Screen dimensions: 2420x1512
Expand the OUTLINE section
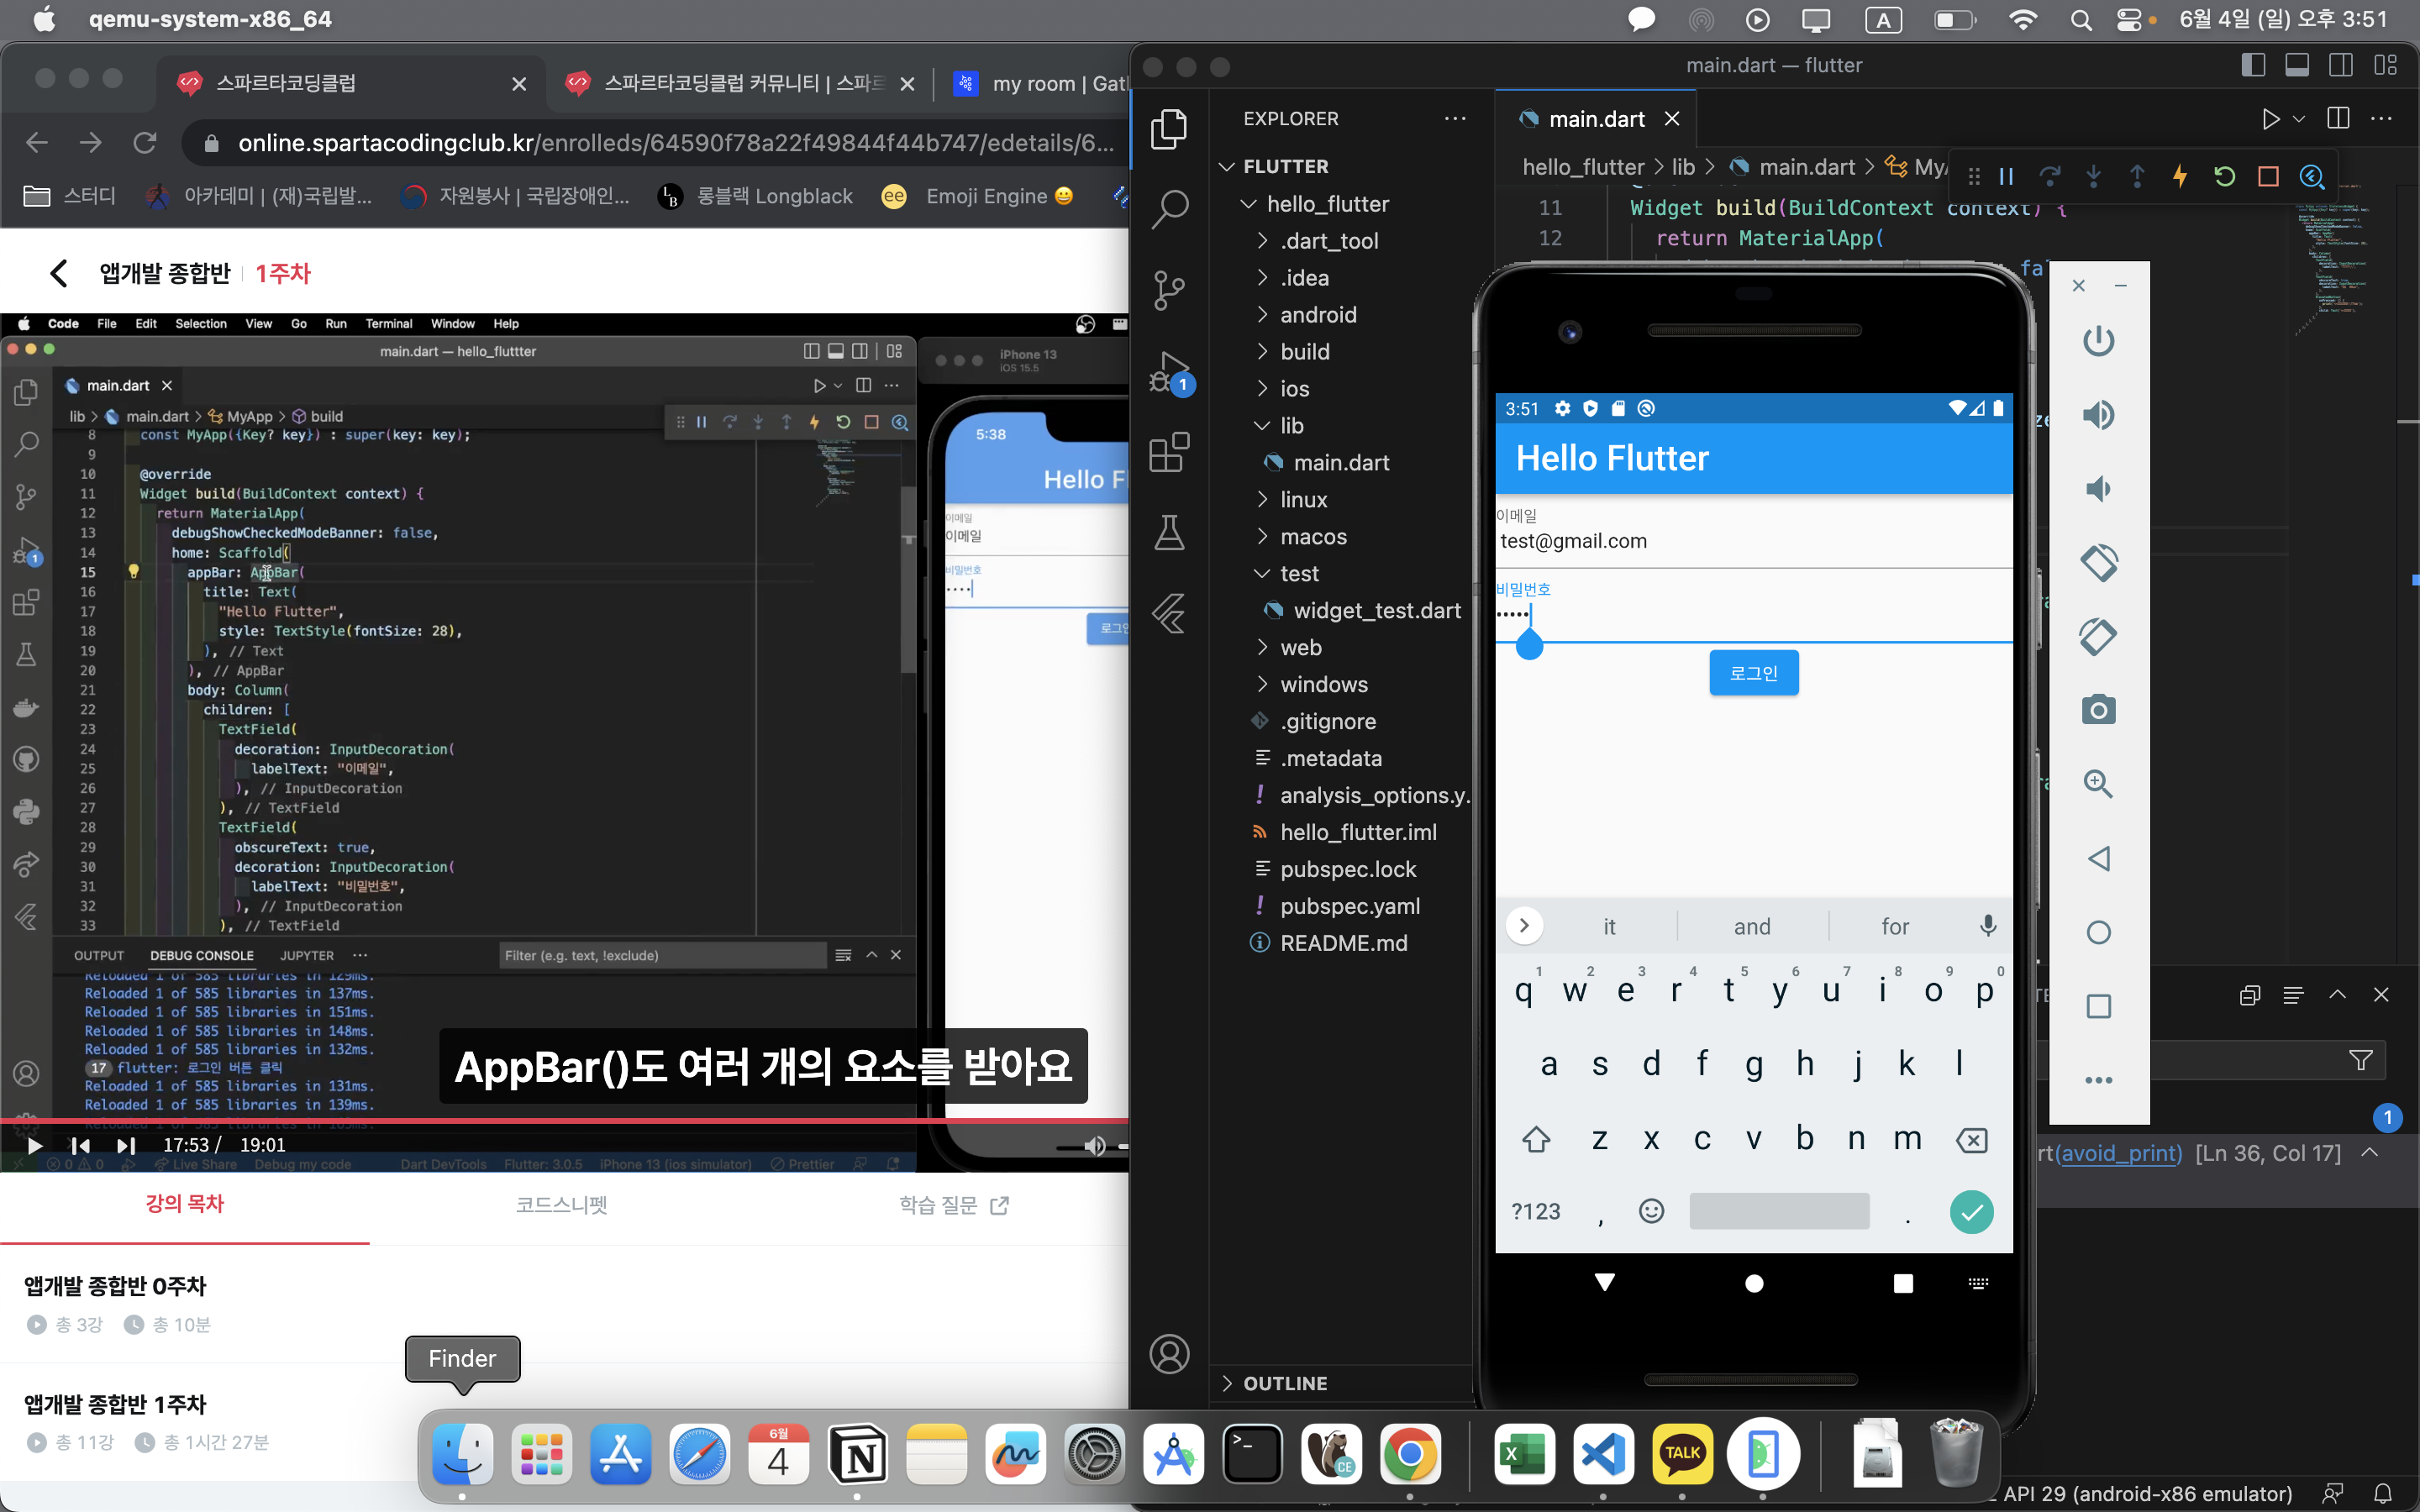coord(1227,1384)
